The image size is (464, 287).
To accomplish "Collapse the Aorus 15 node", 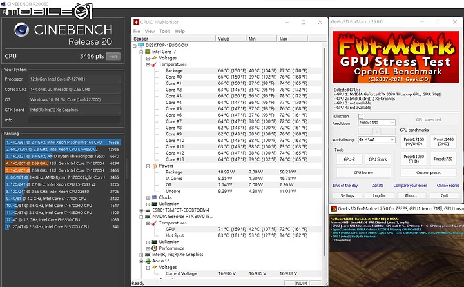I will [141, 261].
